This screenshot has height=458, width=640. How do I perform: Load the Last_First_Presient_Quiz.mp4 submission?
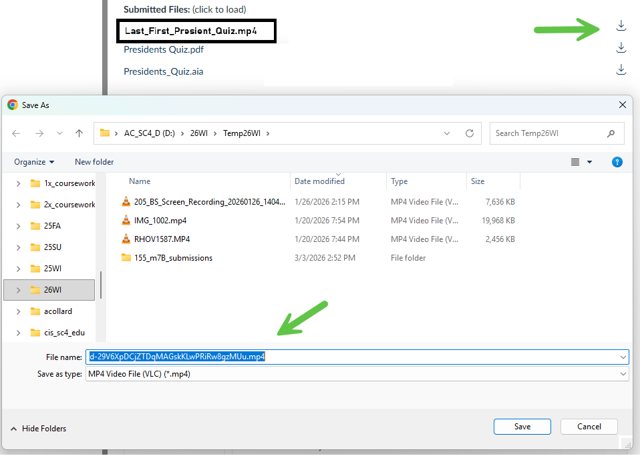(190, 31)
